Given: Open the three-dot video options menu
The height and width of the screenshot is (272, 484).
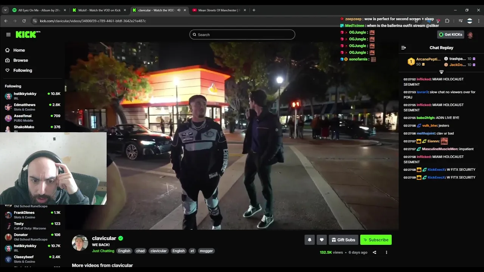Looking at the screenshot, I should pos(386,252).
